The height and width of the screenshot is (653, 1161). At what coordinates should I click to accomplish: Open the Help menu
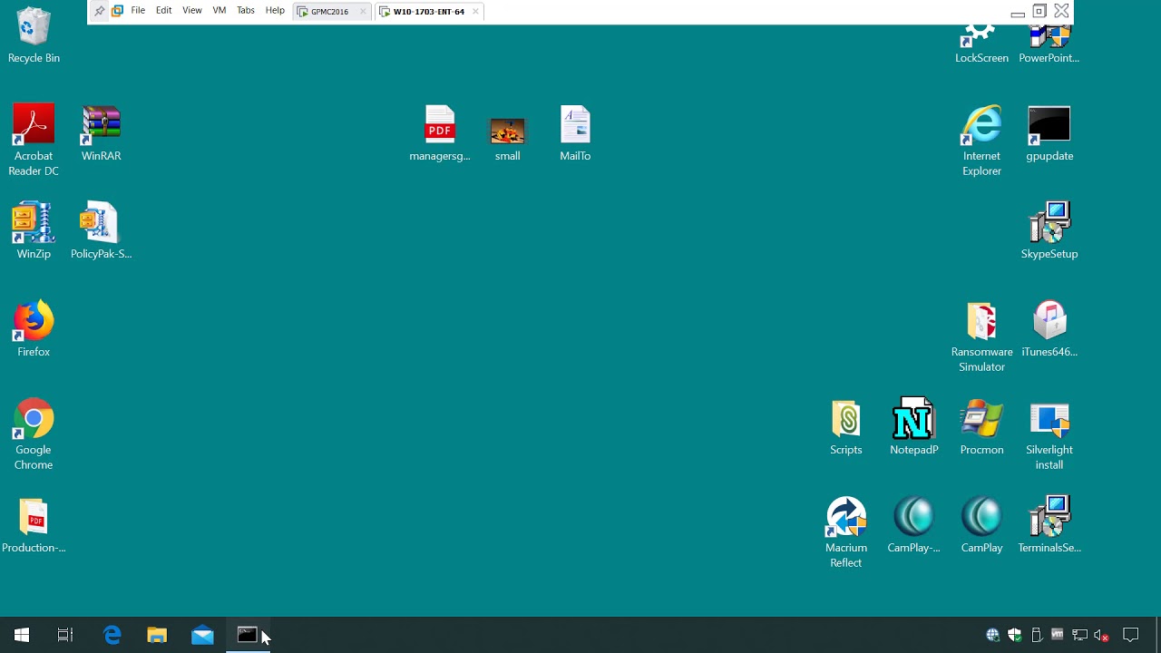coord(275,11)
